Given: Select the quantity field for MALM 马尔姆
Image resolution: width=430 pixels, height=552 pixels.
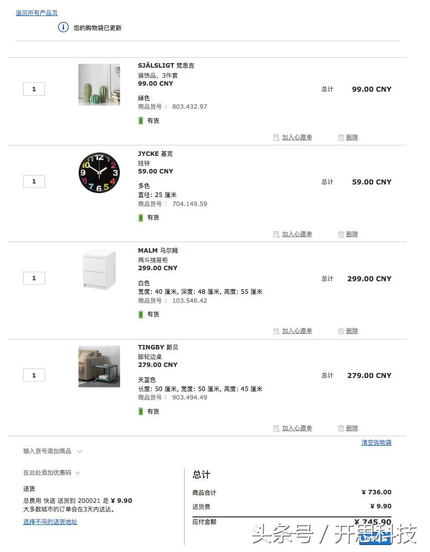Looking at the screenshot, I should pos(34,278).
